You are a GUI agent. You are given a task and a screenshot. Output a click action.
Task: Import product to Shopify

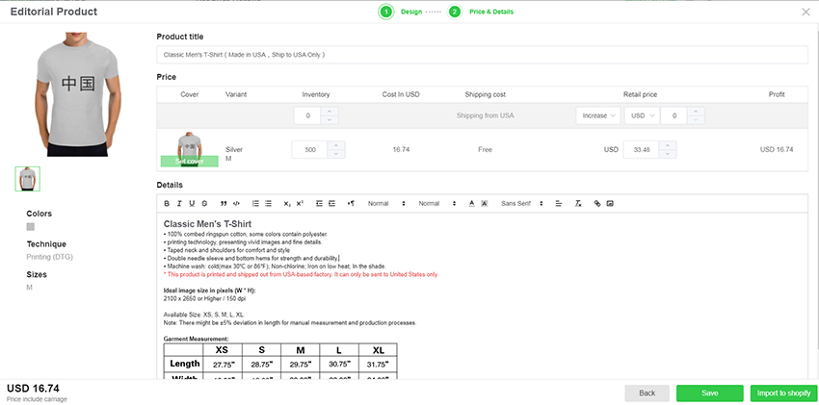click(783, 393)
